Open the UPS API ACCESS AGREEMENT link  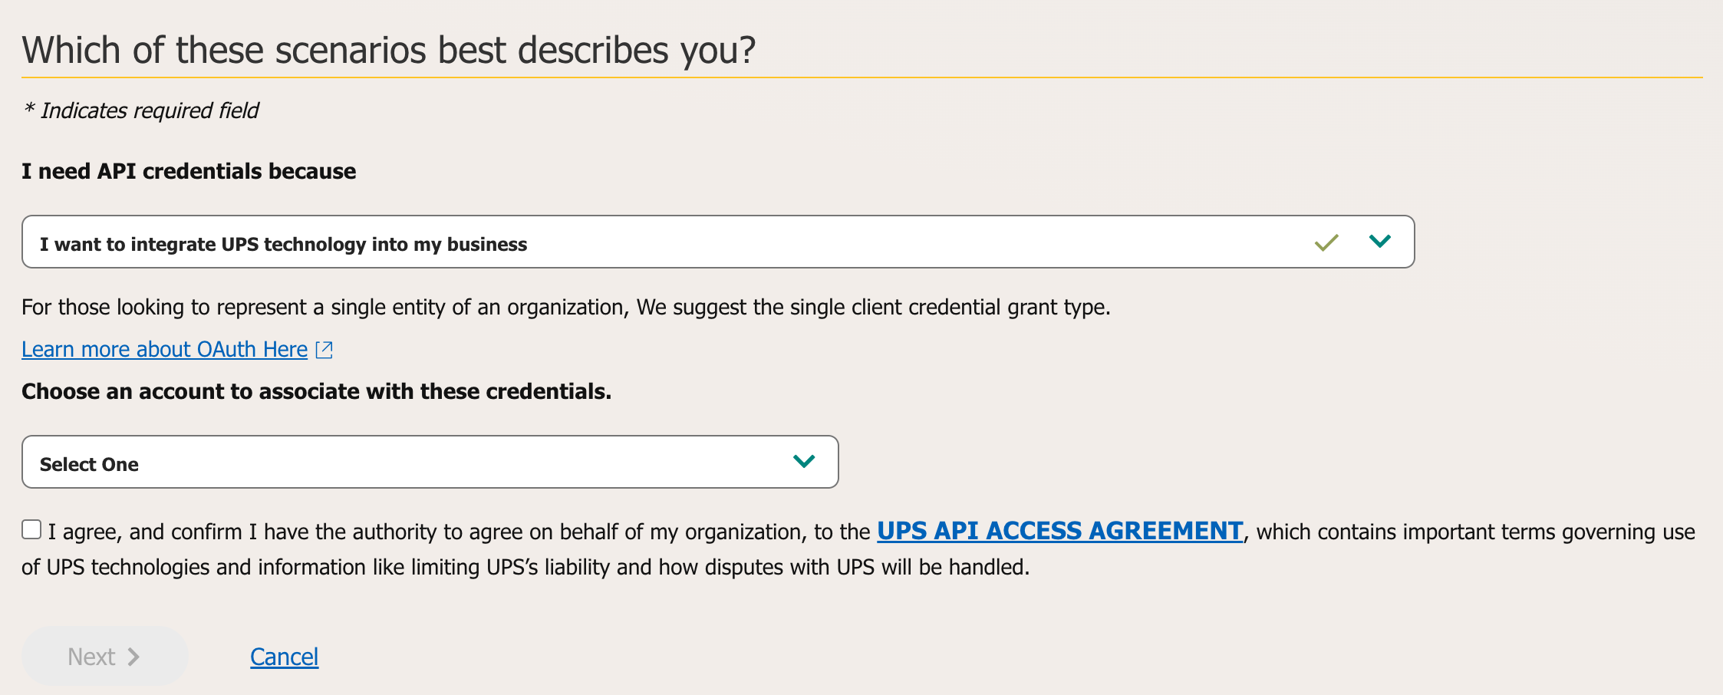coord(1059,531)
